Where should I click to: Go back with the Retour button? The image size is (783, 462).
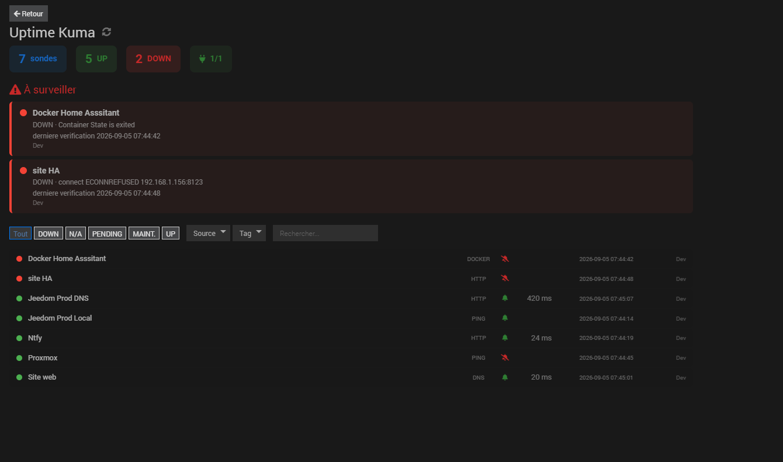click(29, 13)
